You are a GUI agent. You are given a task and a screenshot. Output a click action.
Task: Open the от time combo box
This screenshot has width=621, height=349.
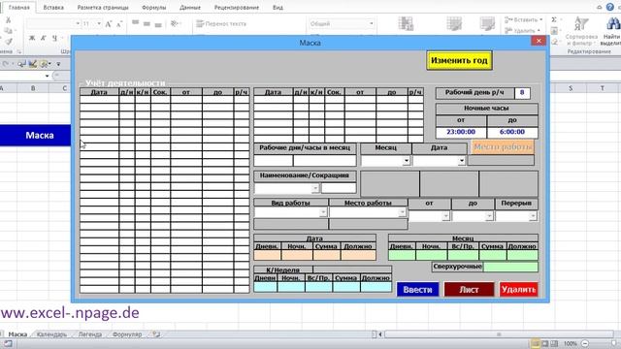(x=445, y=216)
